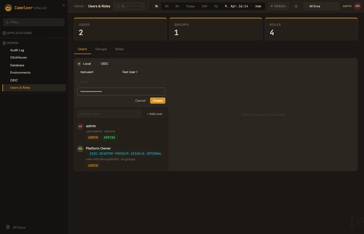364x234 pixels.
Task: Select the Local radio button
Action: coord(79,64)
